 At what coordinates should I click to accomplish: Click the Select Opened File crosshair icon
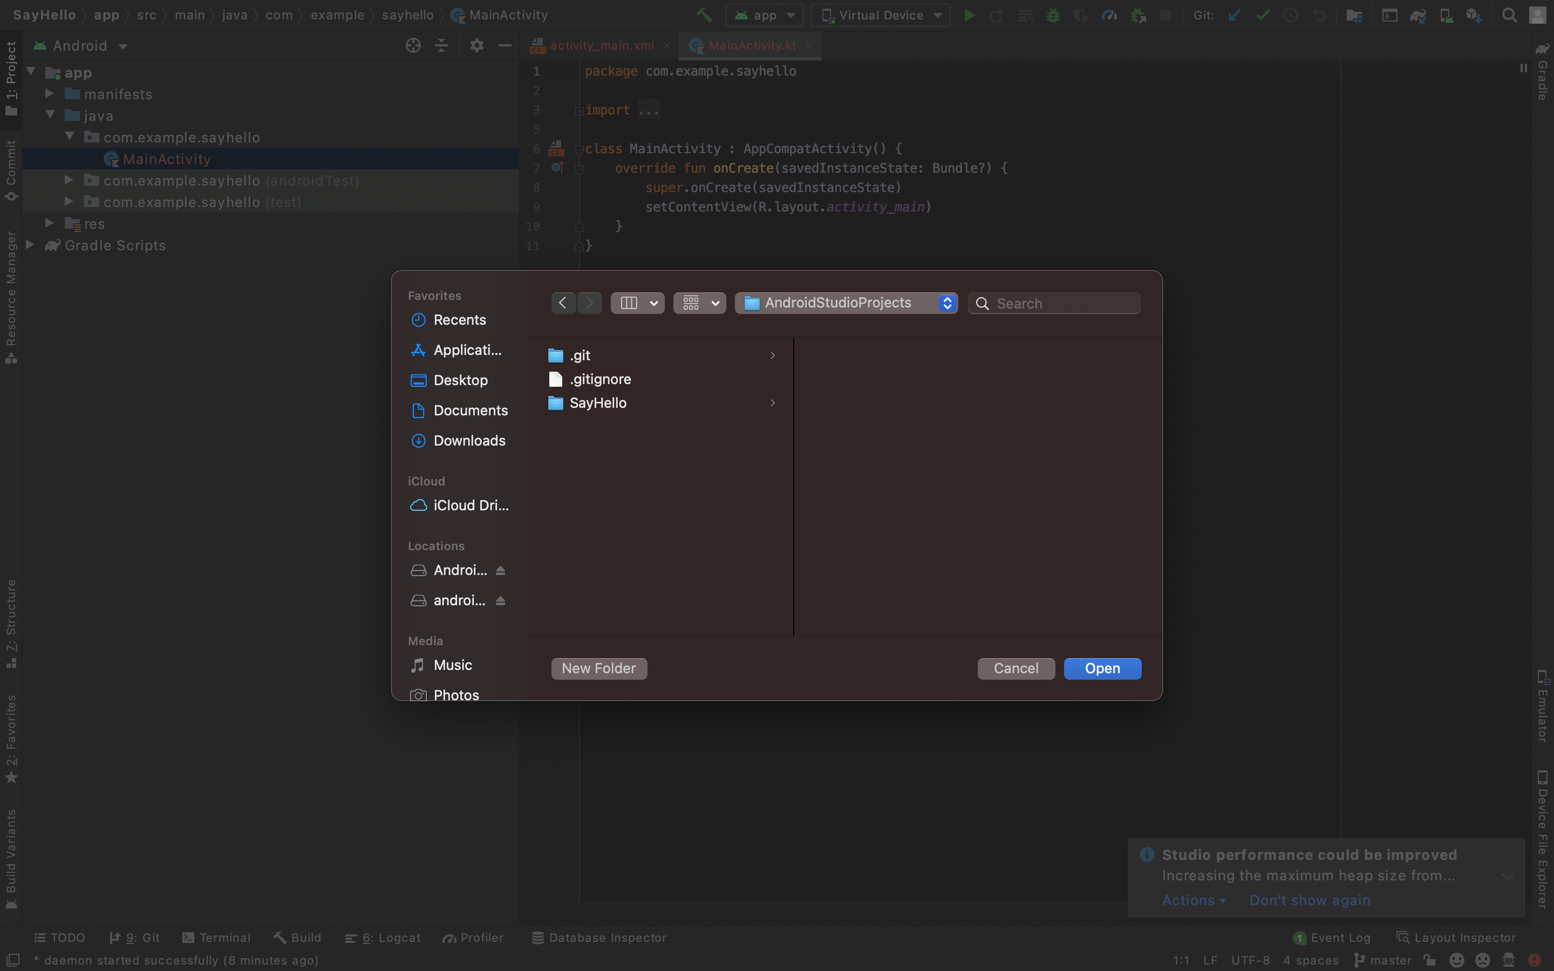[413, 46]
